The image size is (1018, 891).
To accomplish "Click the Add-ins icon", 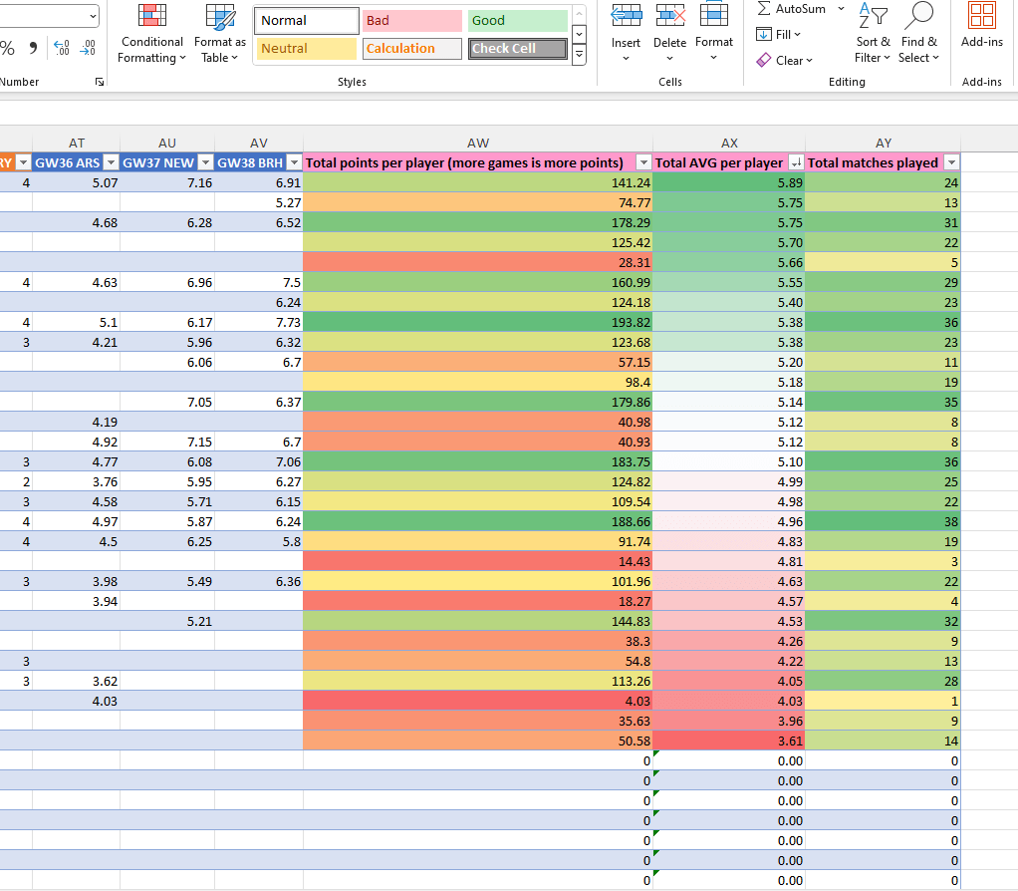I will [x=981, y=16].
